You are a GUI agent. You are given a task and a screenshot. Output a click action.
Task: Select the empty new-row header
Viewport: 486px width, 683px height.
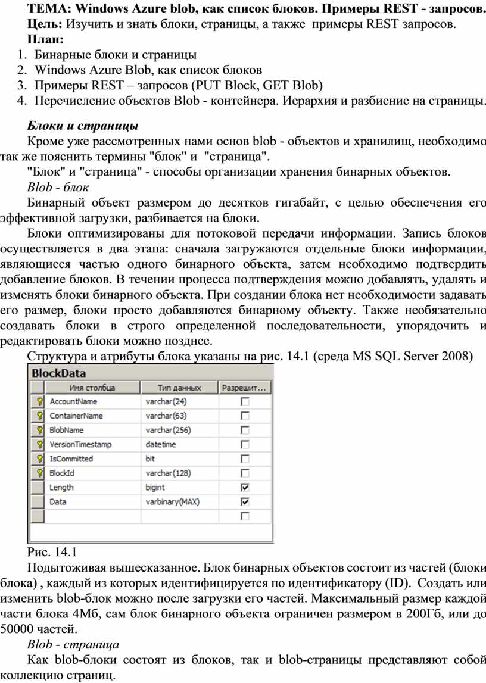[38, 516]
